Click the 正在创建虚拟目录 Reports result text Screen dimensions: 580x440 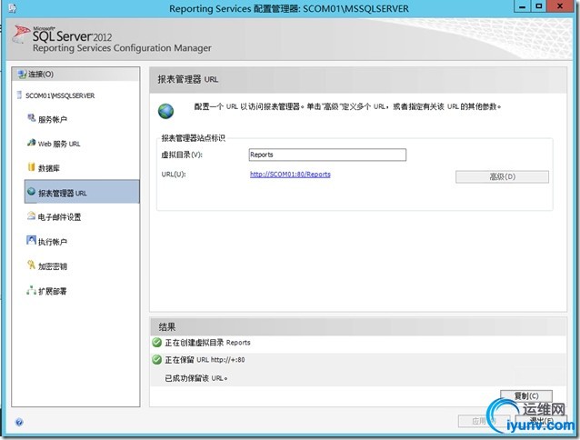point(207,343)
